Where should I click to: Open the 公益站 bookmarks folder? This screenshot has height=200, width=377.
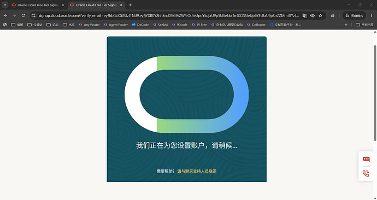35,25
